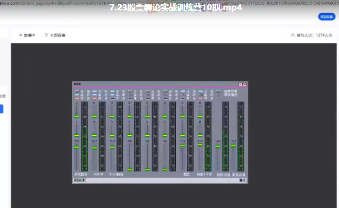
Task: Toggle the top button of the sixth mixer channel
Action: pos(165,91)
